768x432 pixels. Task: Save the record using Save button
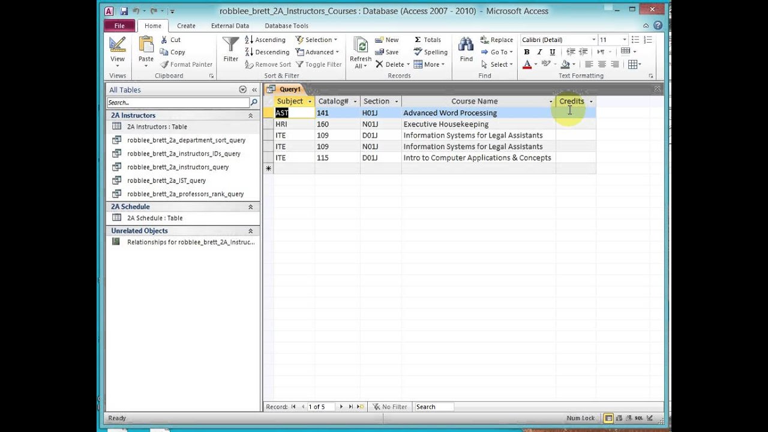tap(386, 52)
